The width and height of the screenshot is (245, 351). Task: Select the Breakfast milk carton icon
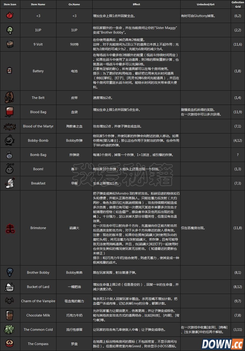pos(10,183)
